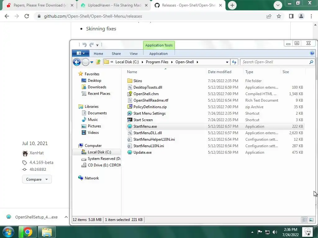Open Explorer help icon
Viewport: 318px width, 238px height.
(312, 53)
